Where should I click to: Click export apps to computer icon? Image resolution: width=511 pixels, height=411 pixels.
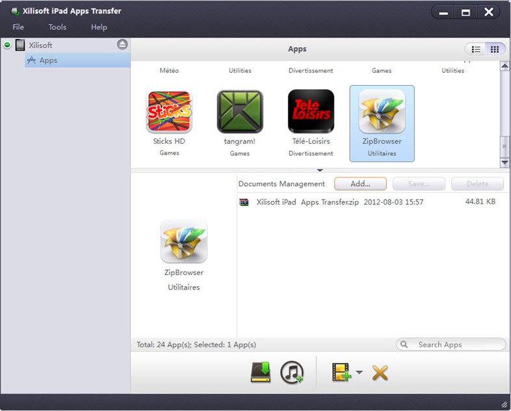pyautogui.click(x=261, y=372)
